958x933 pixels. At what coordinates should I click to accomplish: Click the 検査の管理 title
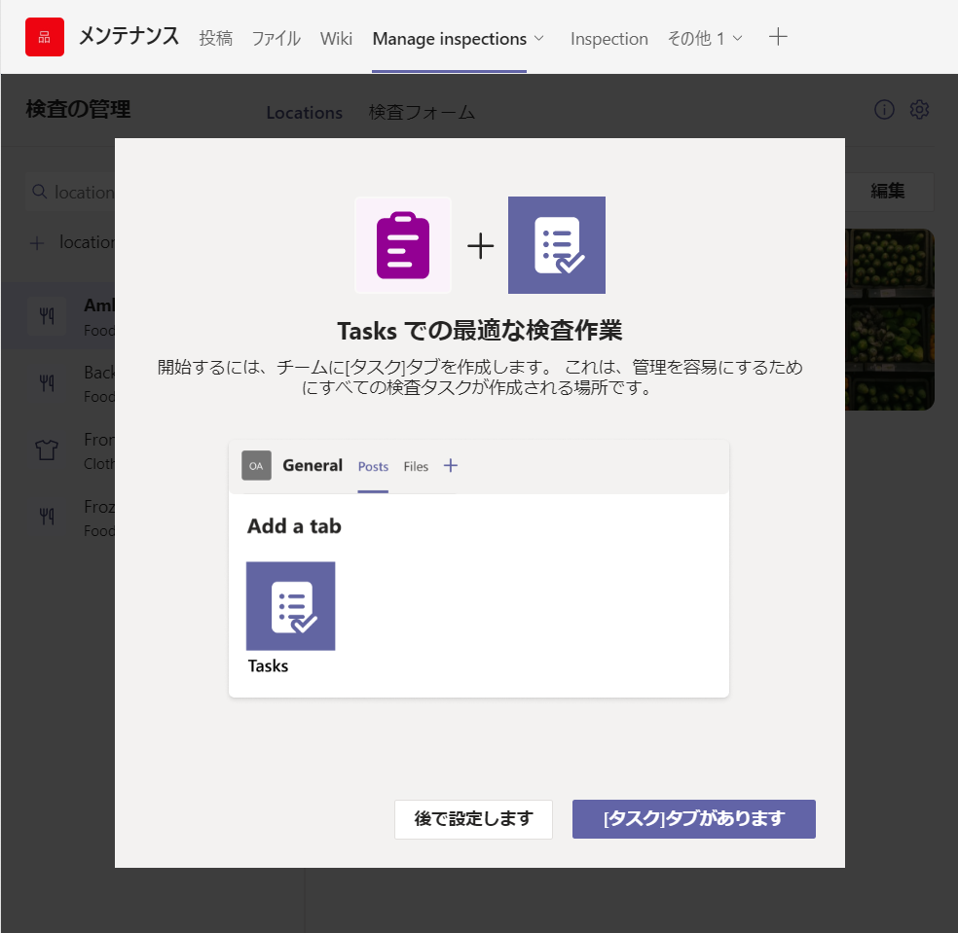point(78,109)
